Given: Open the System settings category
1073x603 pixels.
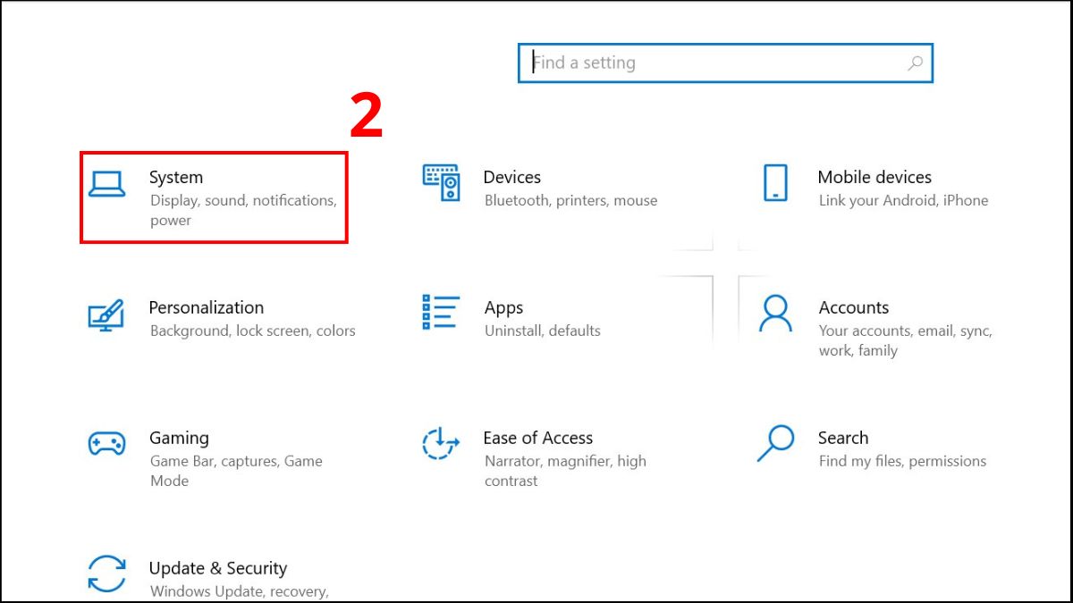Looking at the screenshot, I should pos(176,177).
